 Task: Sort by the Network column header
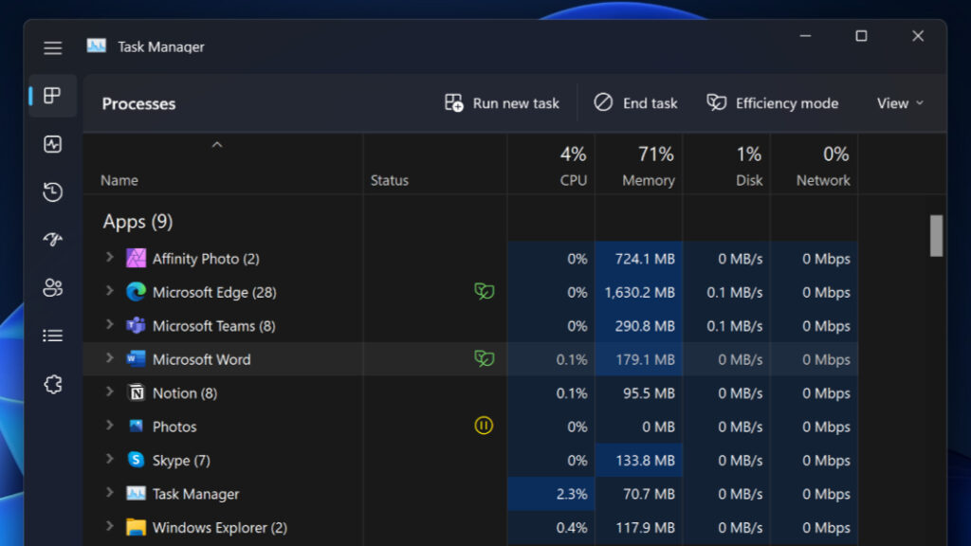click(x=815, y=165)
